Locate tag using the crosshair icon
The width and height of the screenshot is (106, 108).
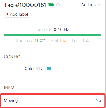click(58, 5)
